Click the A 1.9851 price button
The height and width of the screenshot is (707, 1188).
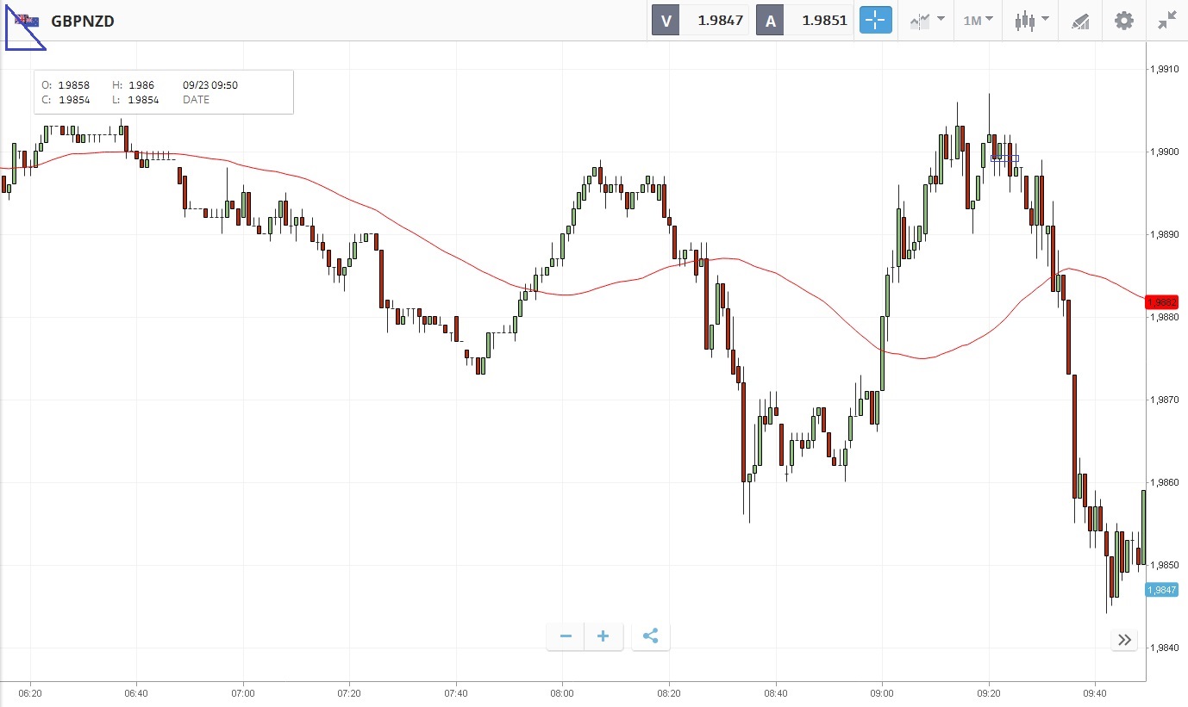click(x=804, y=21)
